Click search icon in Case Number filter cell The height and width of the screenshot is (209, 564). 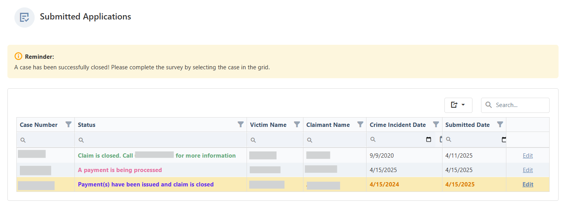[23, 140]
